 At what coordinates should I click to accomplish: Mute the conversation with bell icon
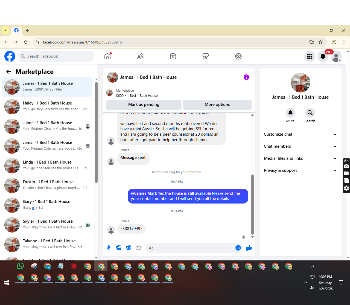290,113
